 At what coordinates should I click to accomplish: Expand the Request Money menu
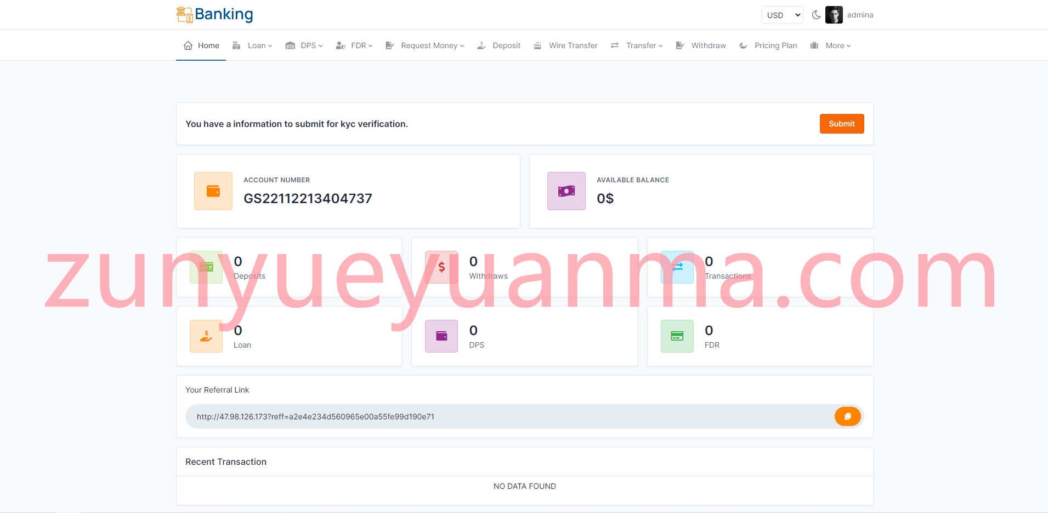click(x=425, y=45)
